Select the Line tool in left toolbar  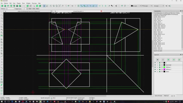pos(2,12)
